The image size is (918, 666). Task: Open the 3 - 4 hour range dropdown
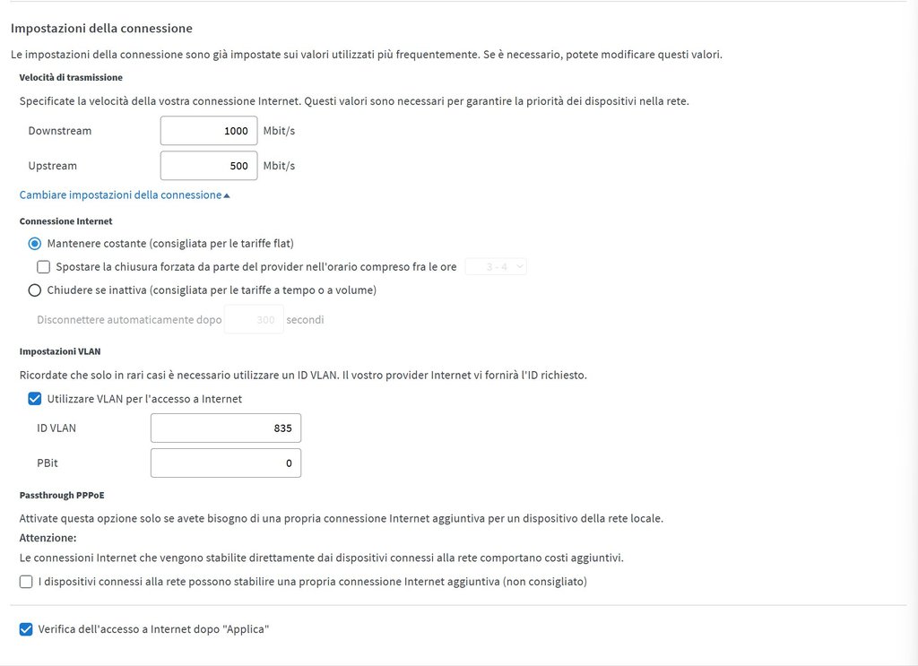(x=496, y=266)
